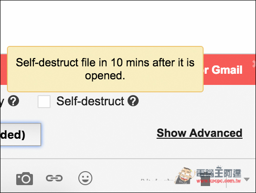Click the www.kocpc.com.tw watermark text

(x=219, y=181)
